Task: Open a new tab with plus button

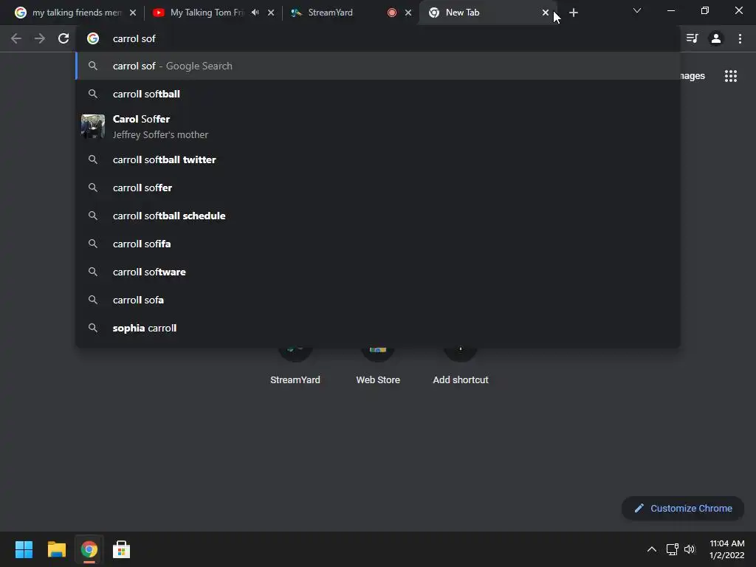Action: pyautogui.click(x=573, y=13)
